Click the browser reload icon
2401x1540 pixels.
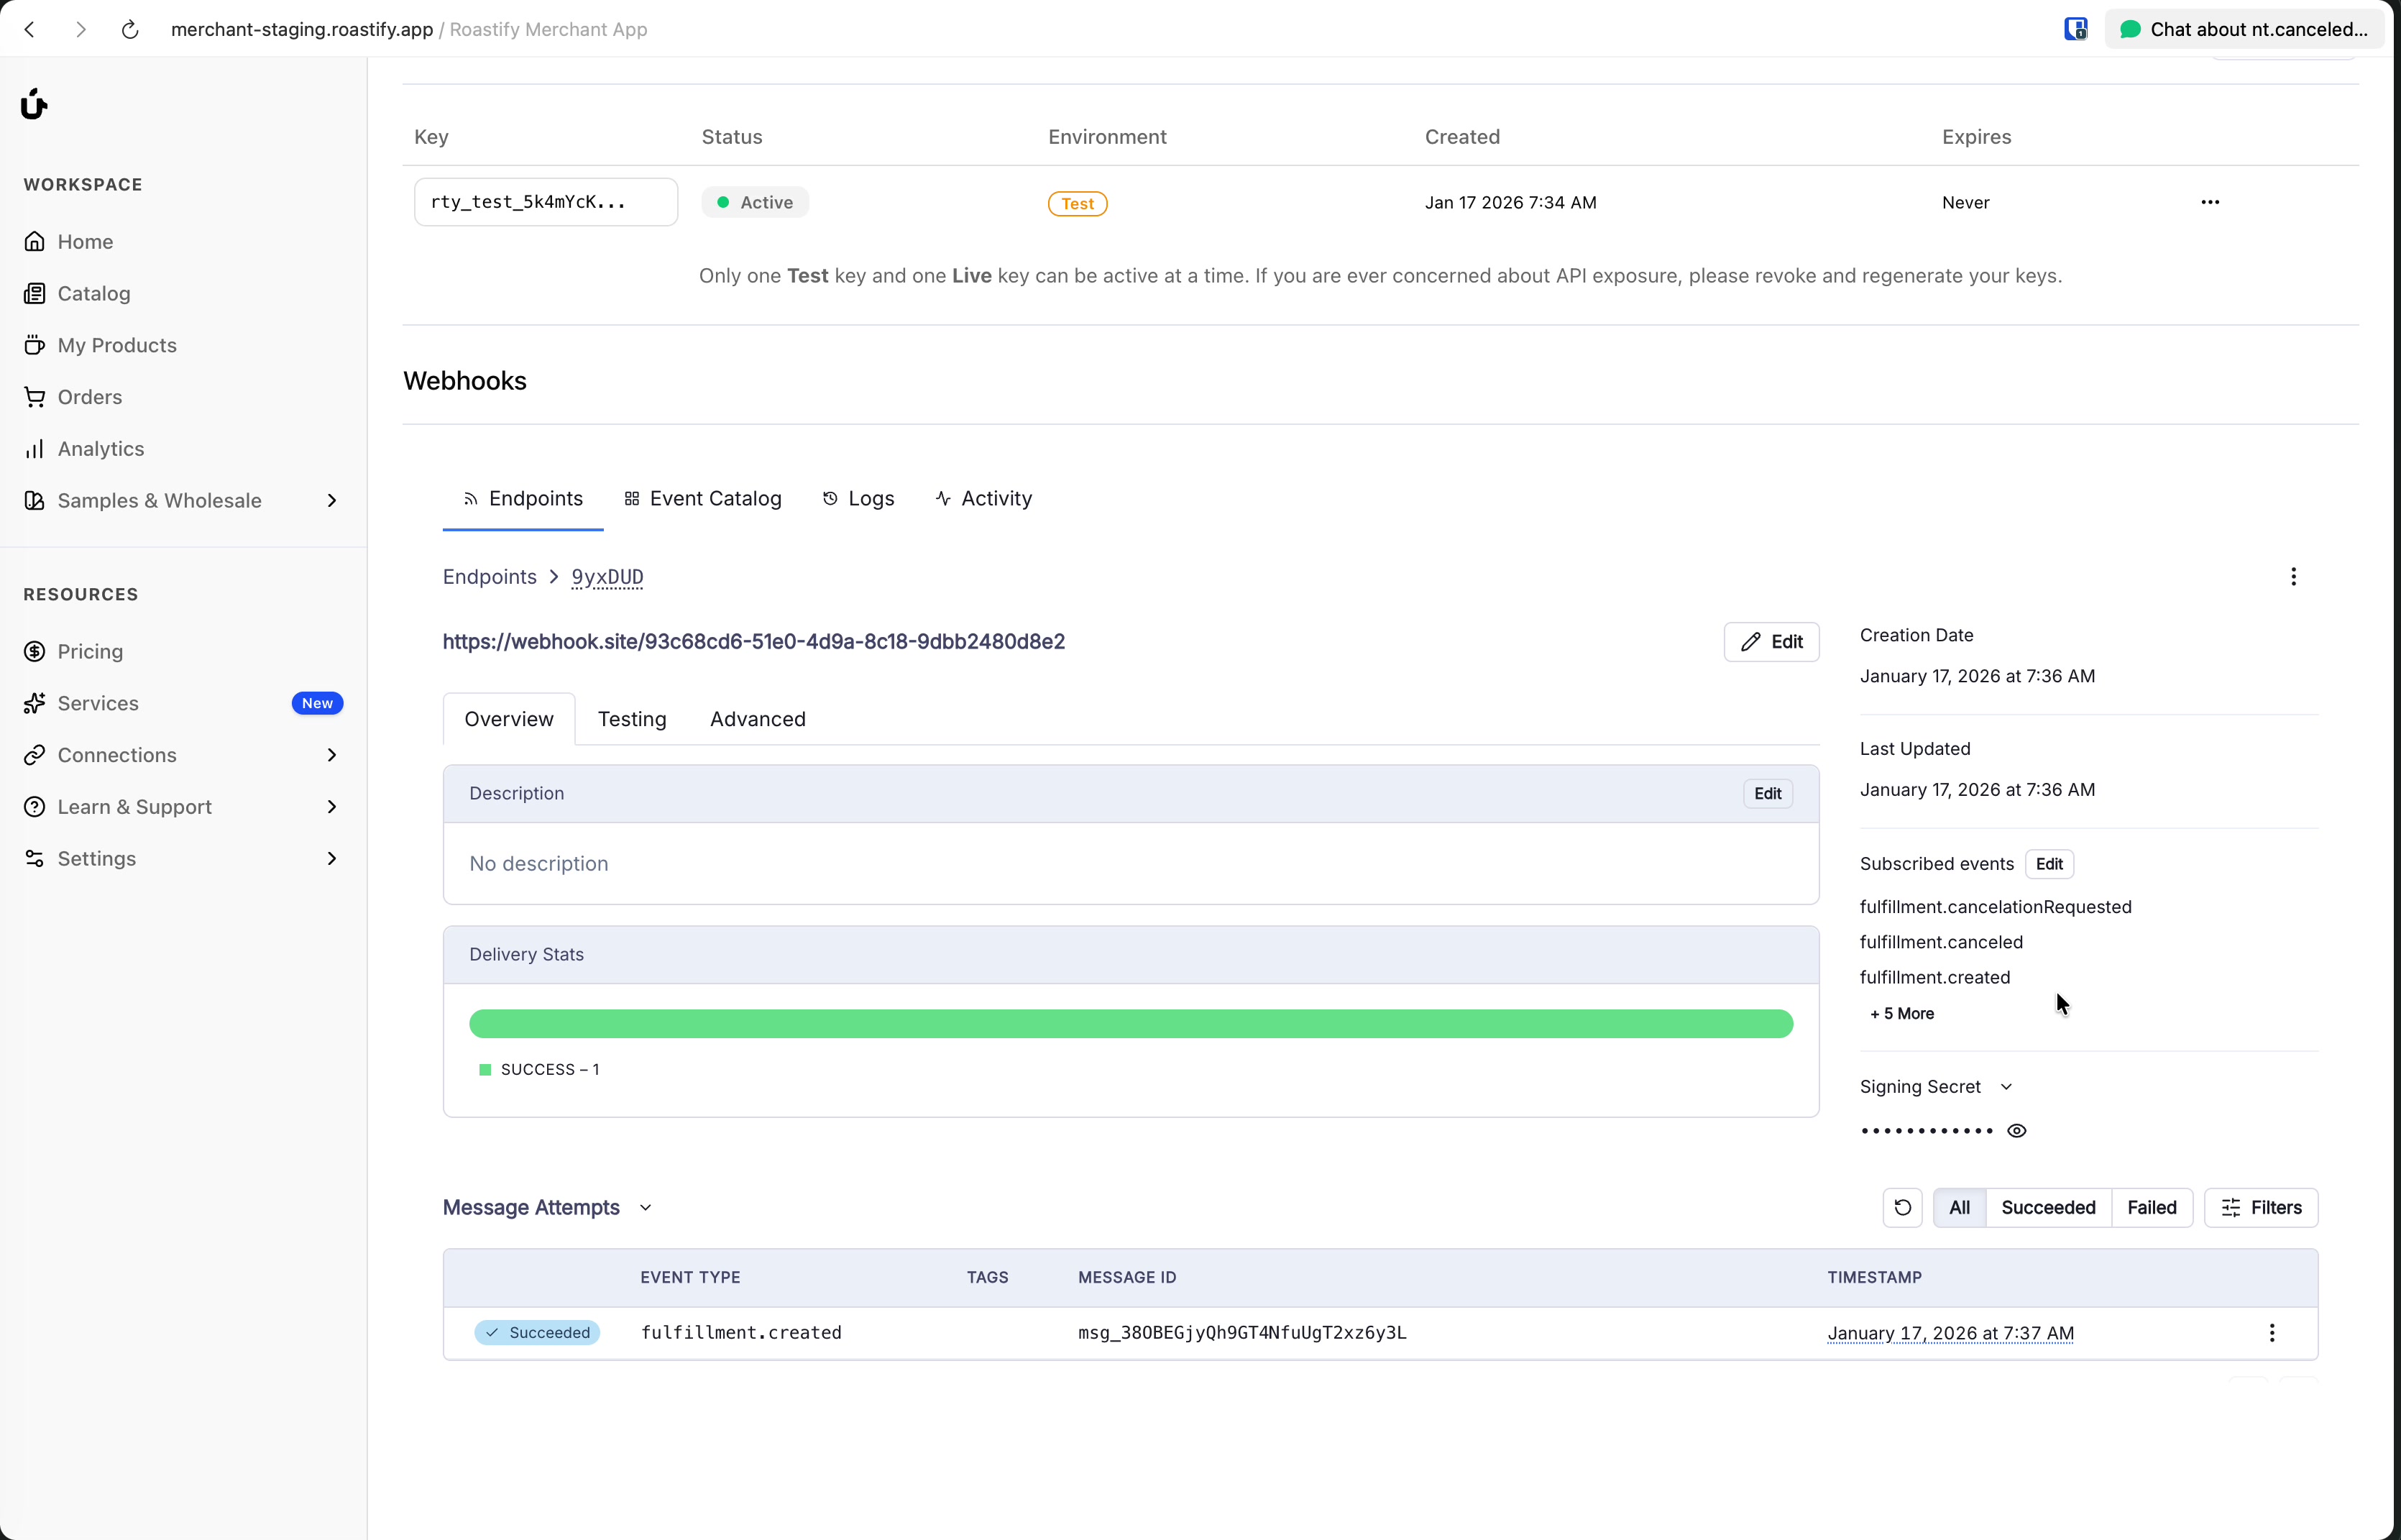pos(130,29)
